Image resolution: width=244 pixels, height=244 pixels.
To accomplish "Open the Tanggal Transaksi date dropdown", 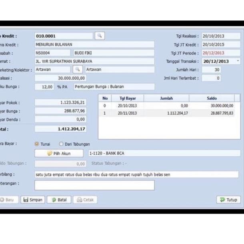I will coord(238,61).
